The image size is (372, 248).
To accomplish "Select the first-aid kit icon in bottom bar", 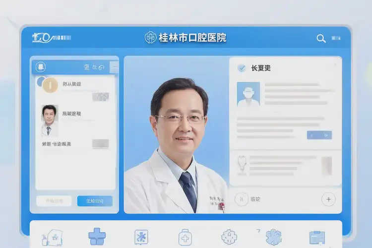I will click(x=185, y=237).
